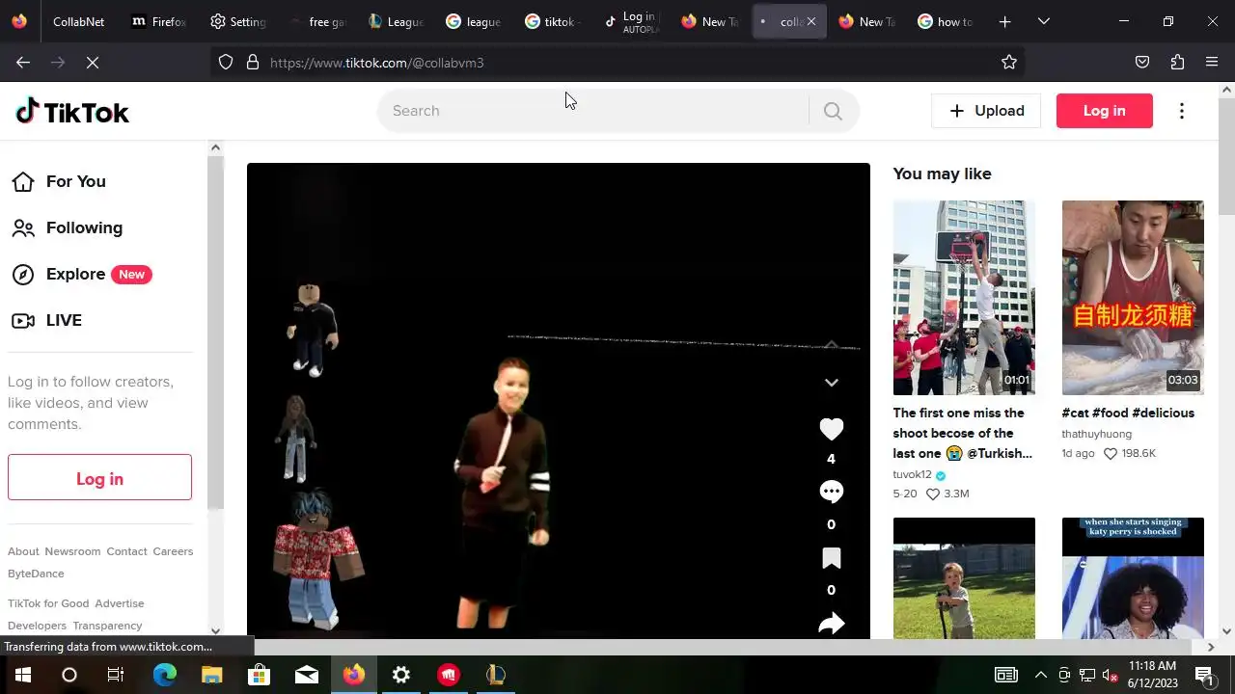Open the thathuyhuong creator profile link
This screenshot has height=694, width=1235.
pyautogui.click(x=1096, y=434)
